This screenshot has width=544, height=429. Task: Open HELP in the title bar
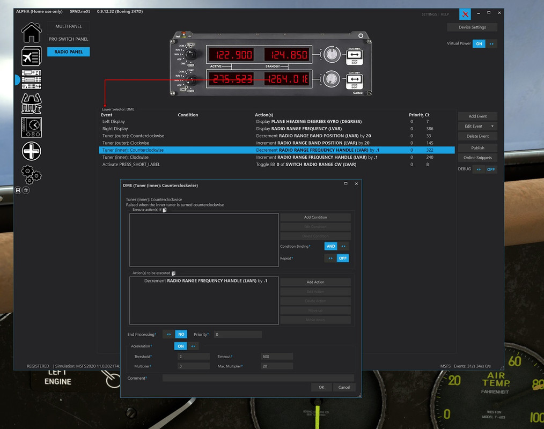444,14
